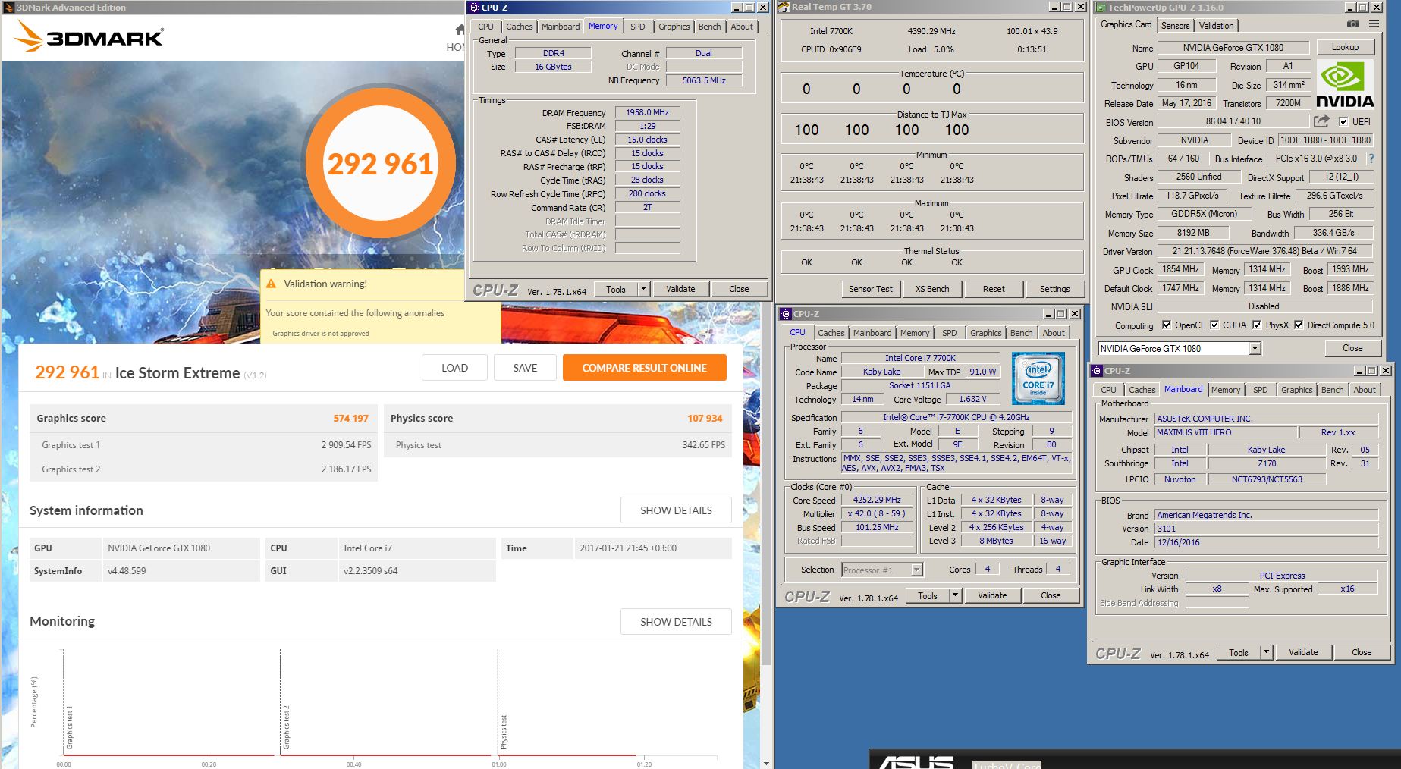Screen dimensions: 1401x769
Task: Click the GPU Name field in GPU-Z
Action: coord(1233,47)
